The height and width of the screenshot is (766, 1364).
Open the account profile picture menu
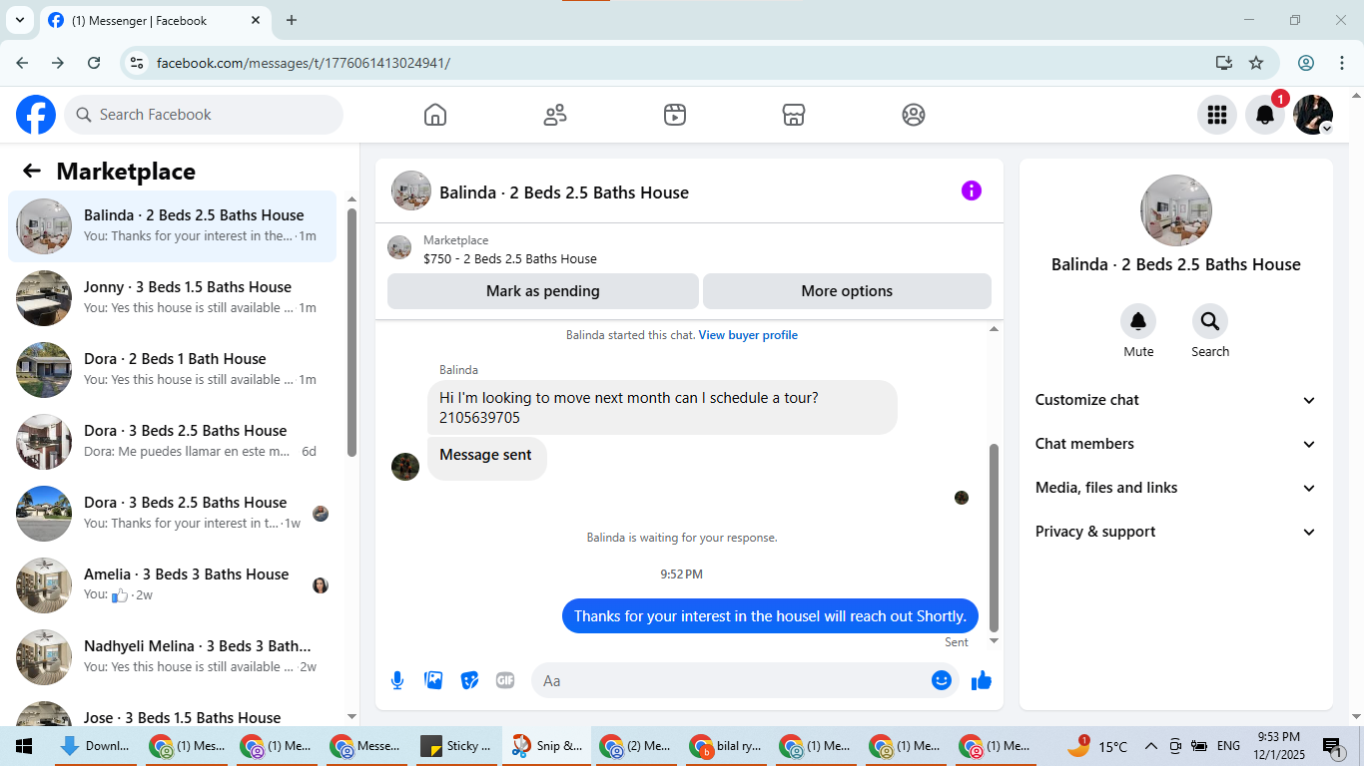point(1313,115)
